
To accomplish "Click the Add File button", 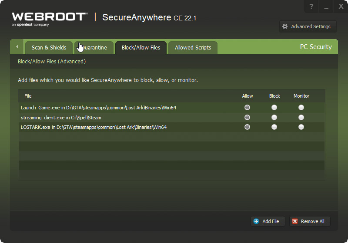I will pyautogui.click(x=268, y=221).
